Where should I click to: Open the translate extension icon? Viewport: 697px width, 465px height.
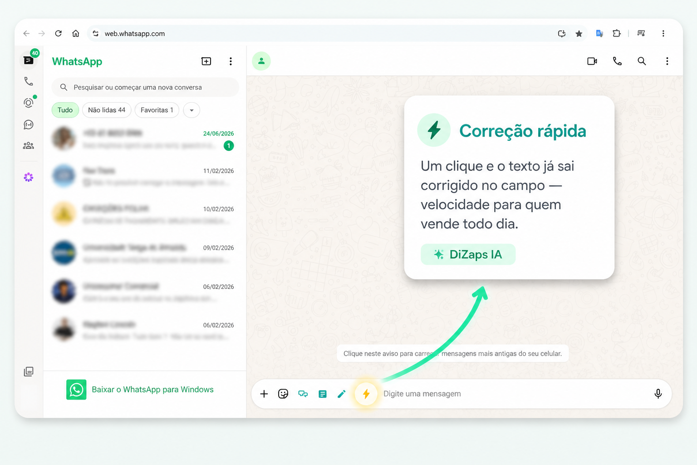point(599,33)
